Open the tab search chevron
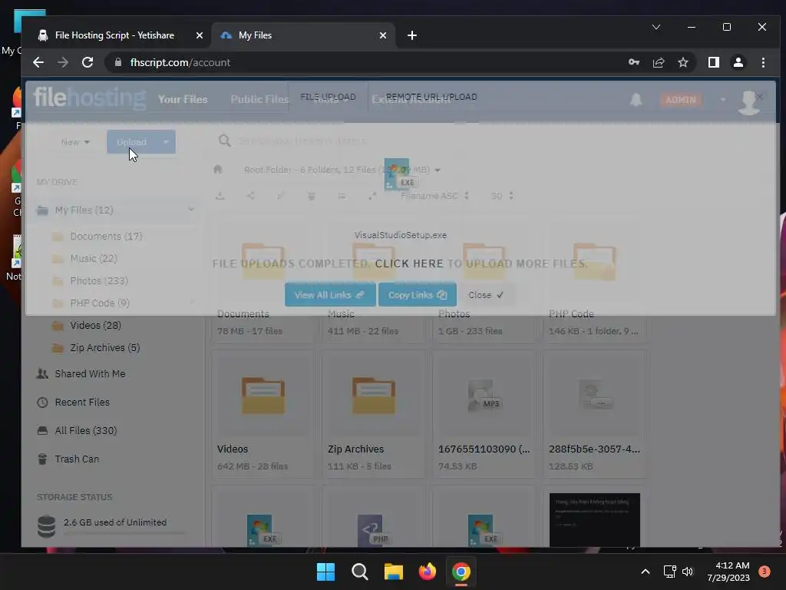 pos(656,27)
